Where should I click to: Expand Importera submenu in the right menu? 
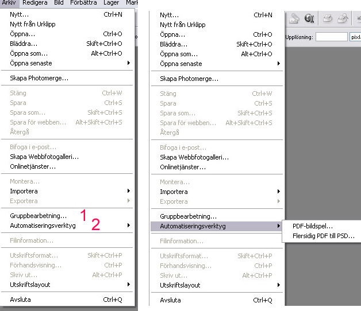tap(217, 192)
